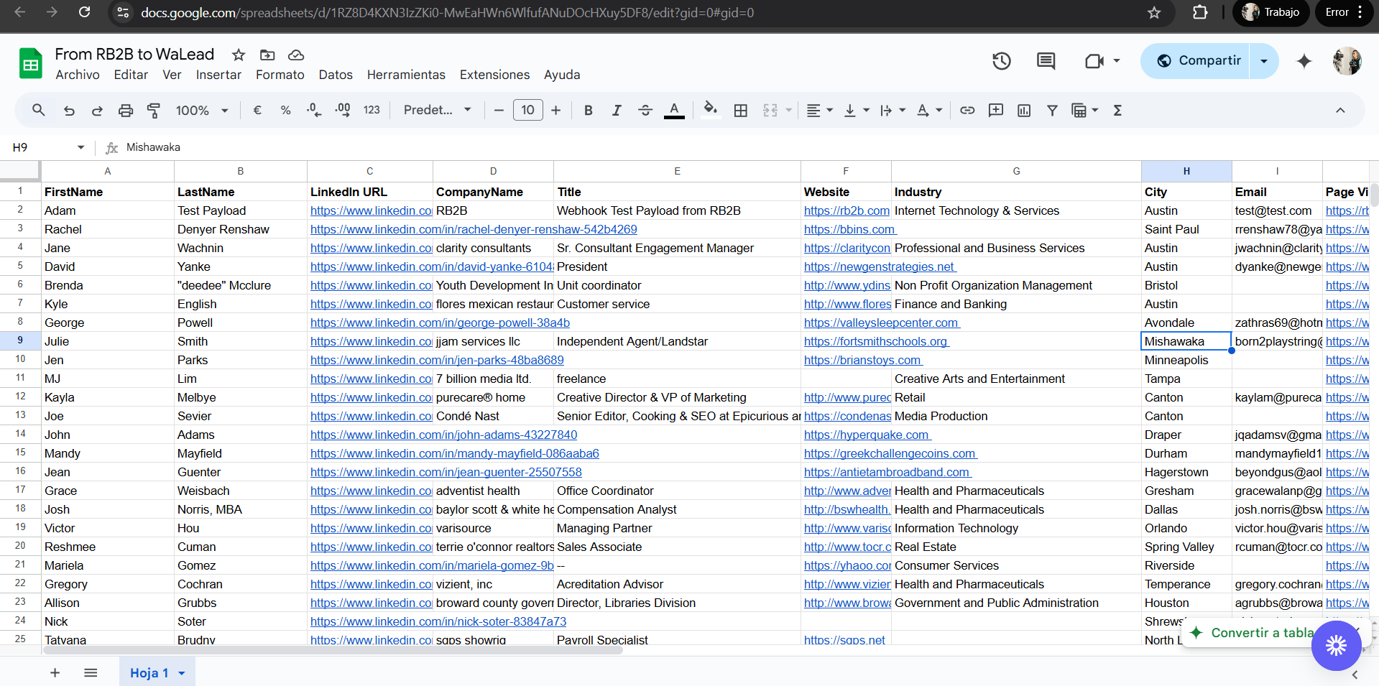Click the purple floating assistant button
The image size is (1379, 686).
click(x=1336, y=646)
